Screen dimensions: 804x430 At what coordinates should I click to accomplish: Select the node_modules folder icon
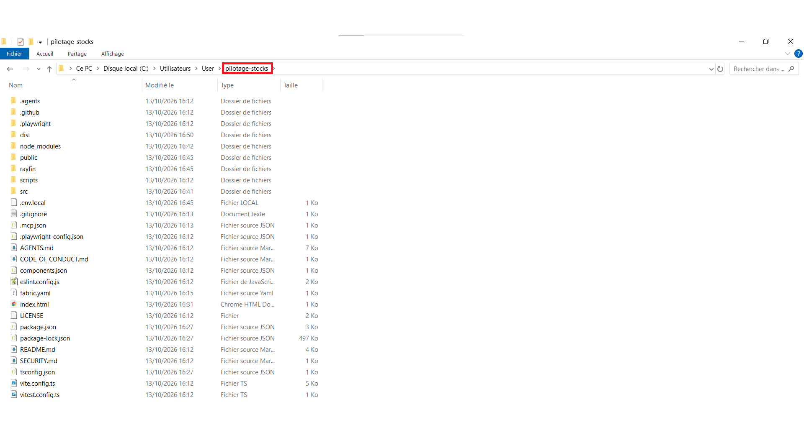coord(14,146)
